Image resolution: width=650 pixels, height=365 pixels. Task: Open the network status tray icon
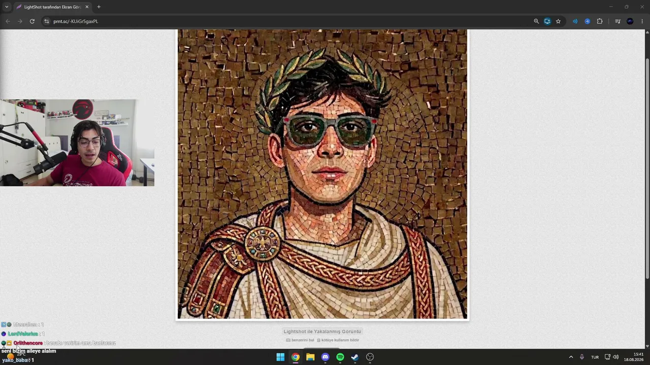pyautogui.click(x=607, y=357)
